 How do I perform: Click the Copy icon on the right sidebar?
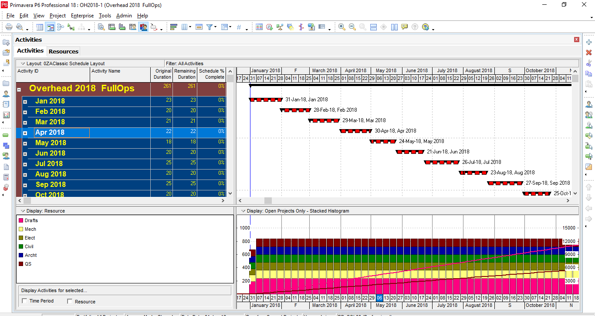point(589,73)
